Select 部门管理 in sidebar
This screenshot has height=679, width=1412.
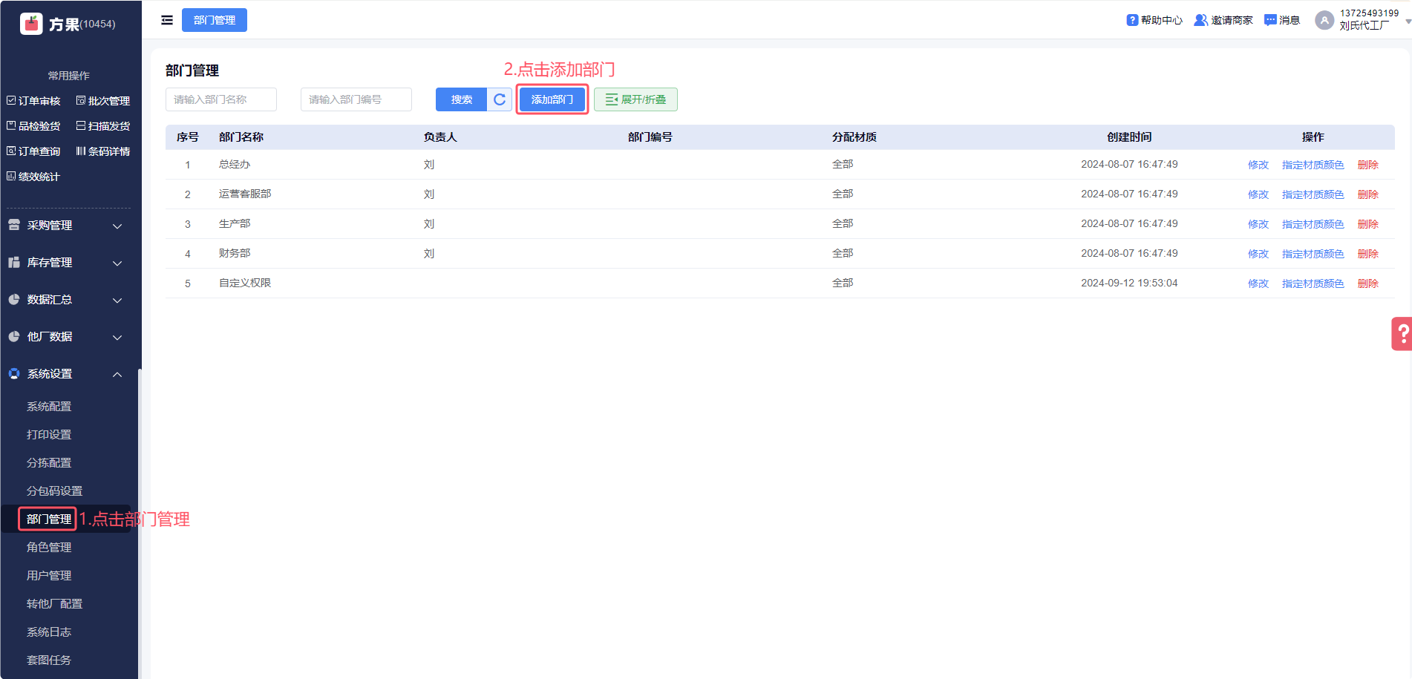coord(49,519)
